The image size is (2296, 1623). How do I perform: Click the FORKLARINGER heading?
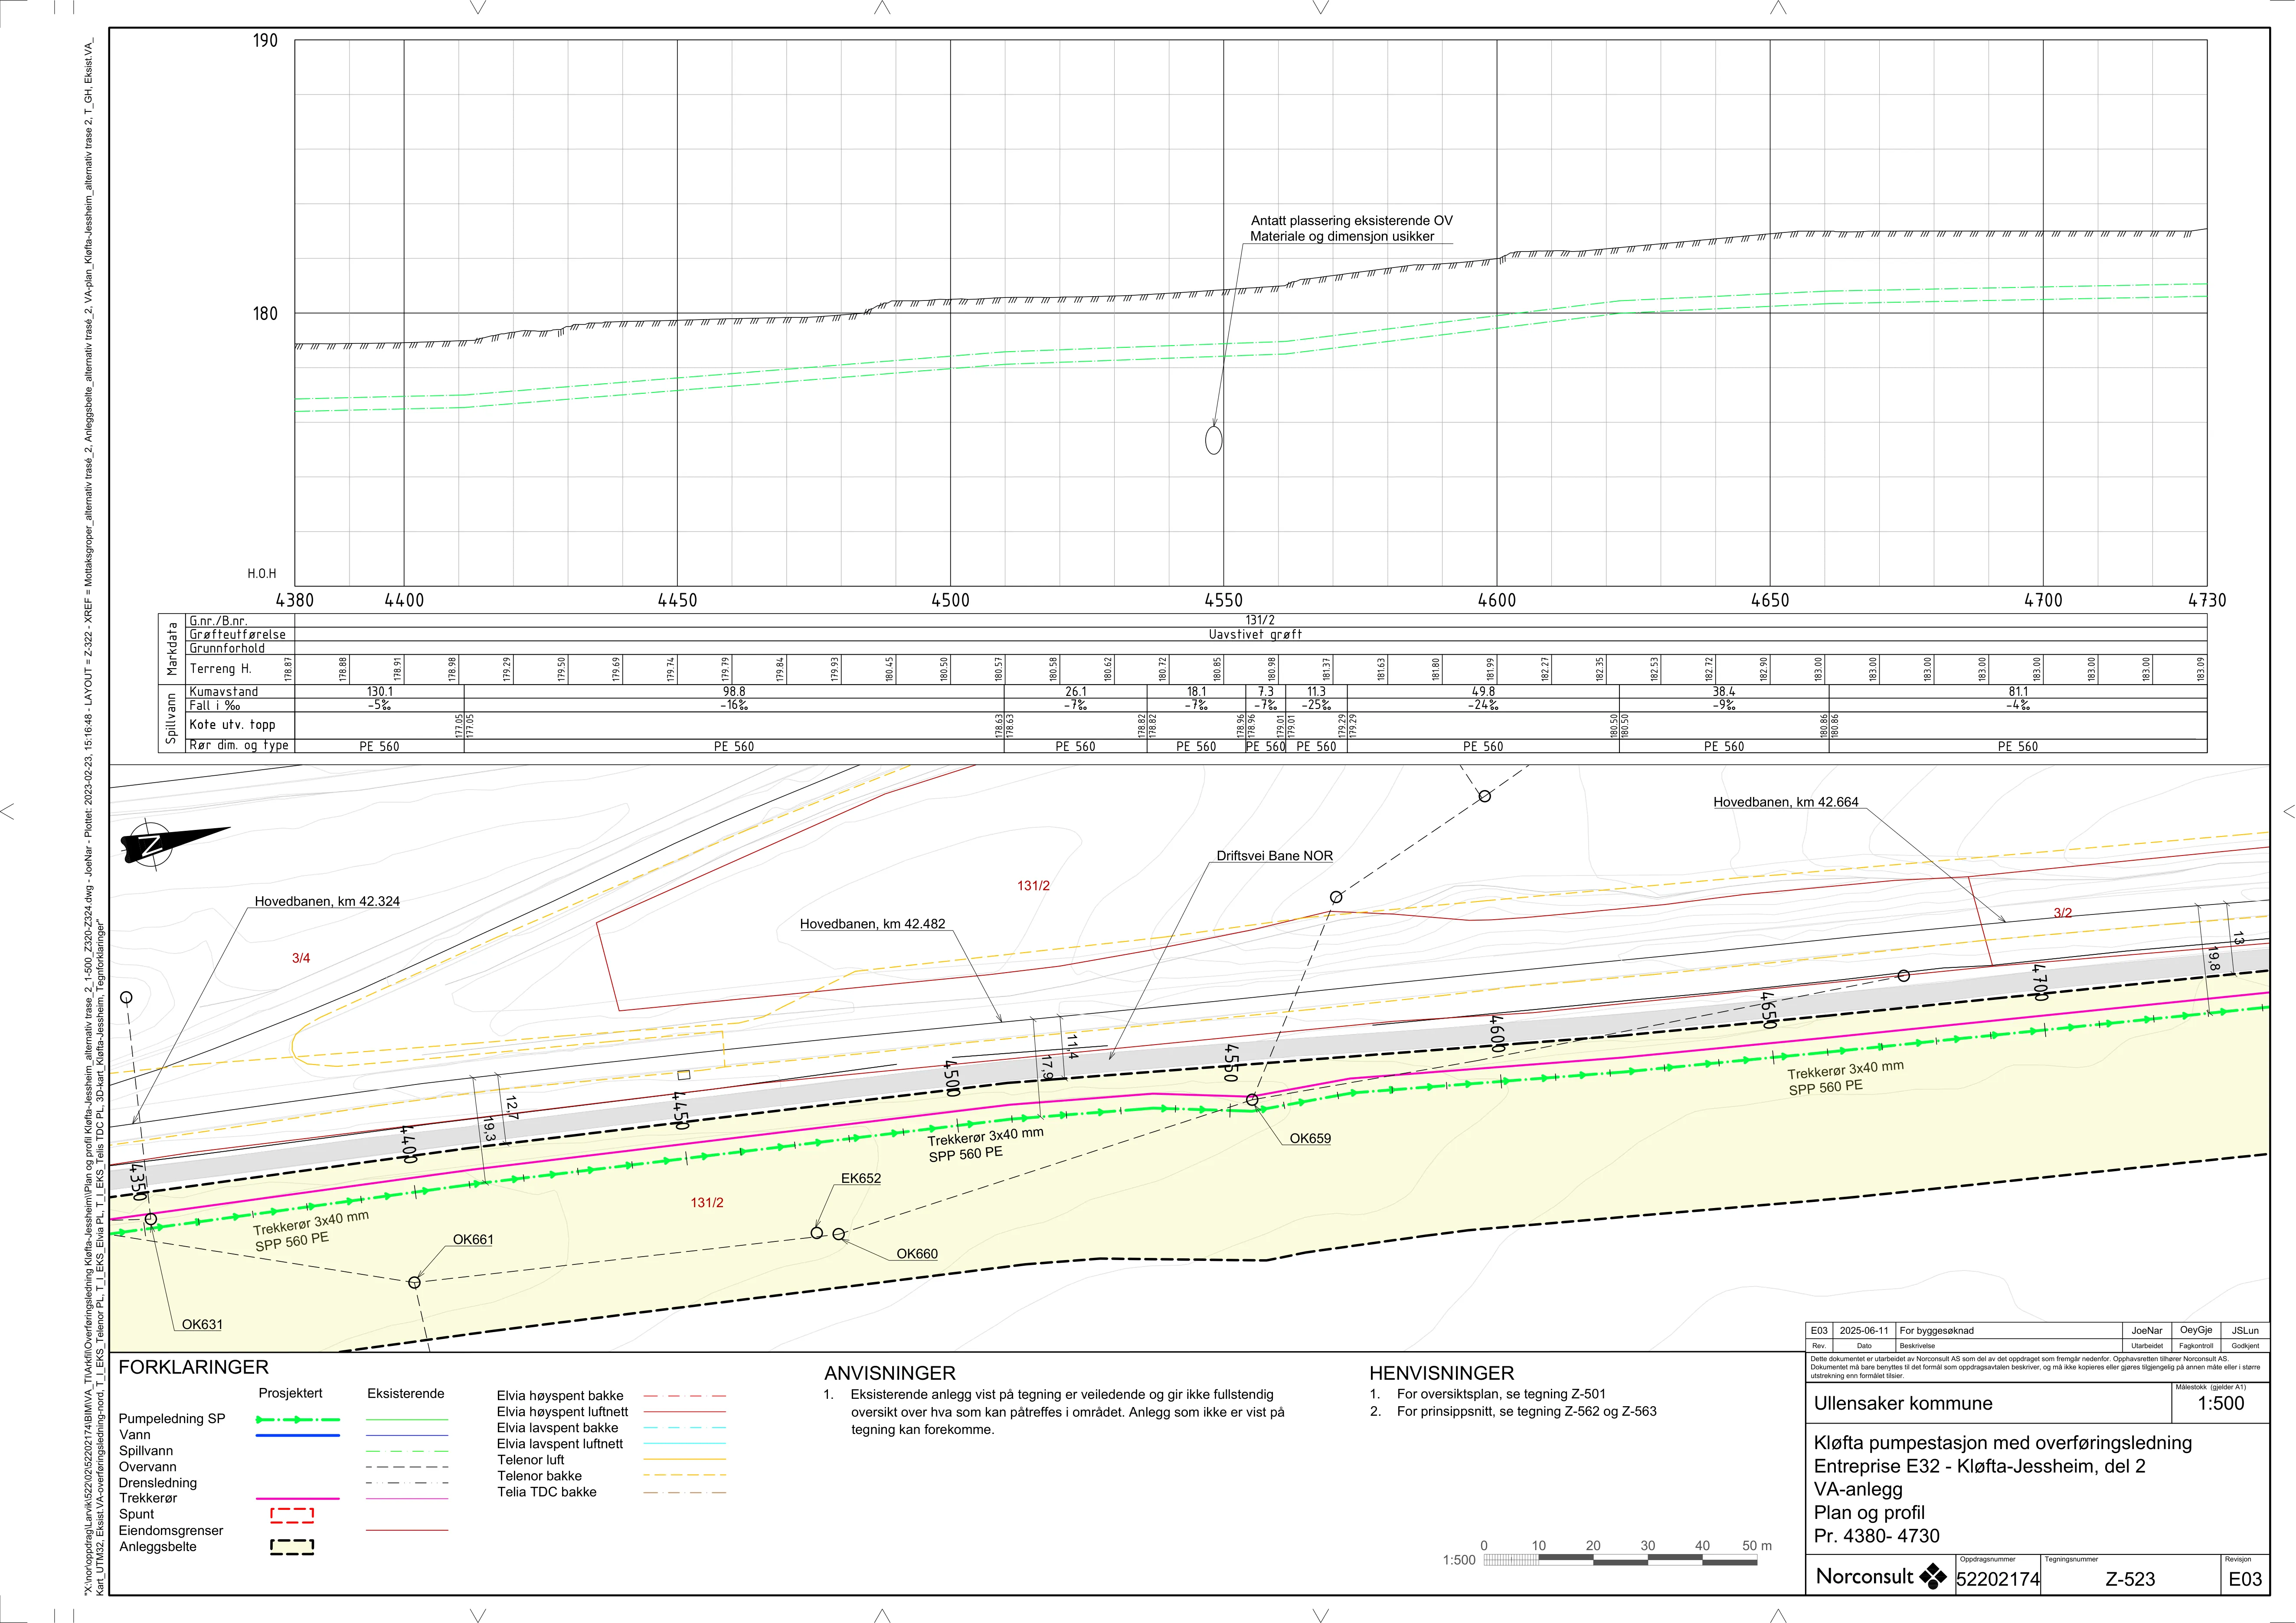[x=194, y=1367]
